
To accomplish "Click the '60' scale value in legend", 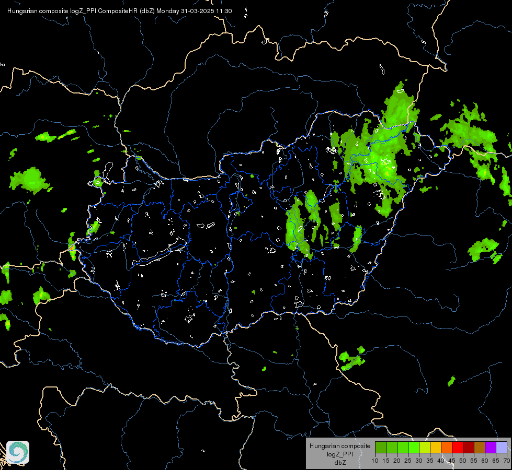I will coord(485,461).
